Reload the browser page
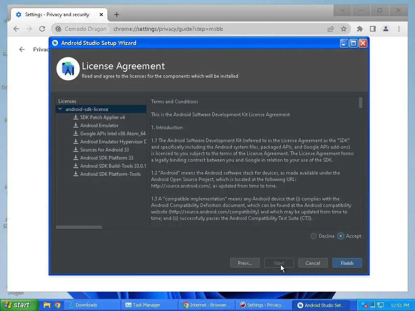 click(42, 29)
